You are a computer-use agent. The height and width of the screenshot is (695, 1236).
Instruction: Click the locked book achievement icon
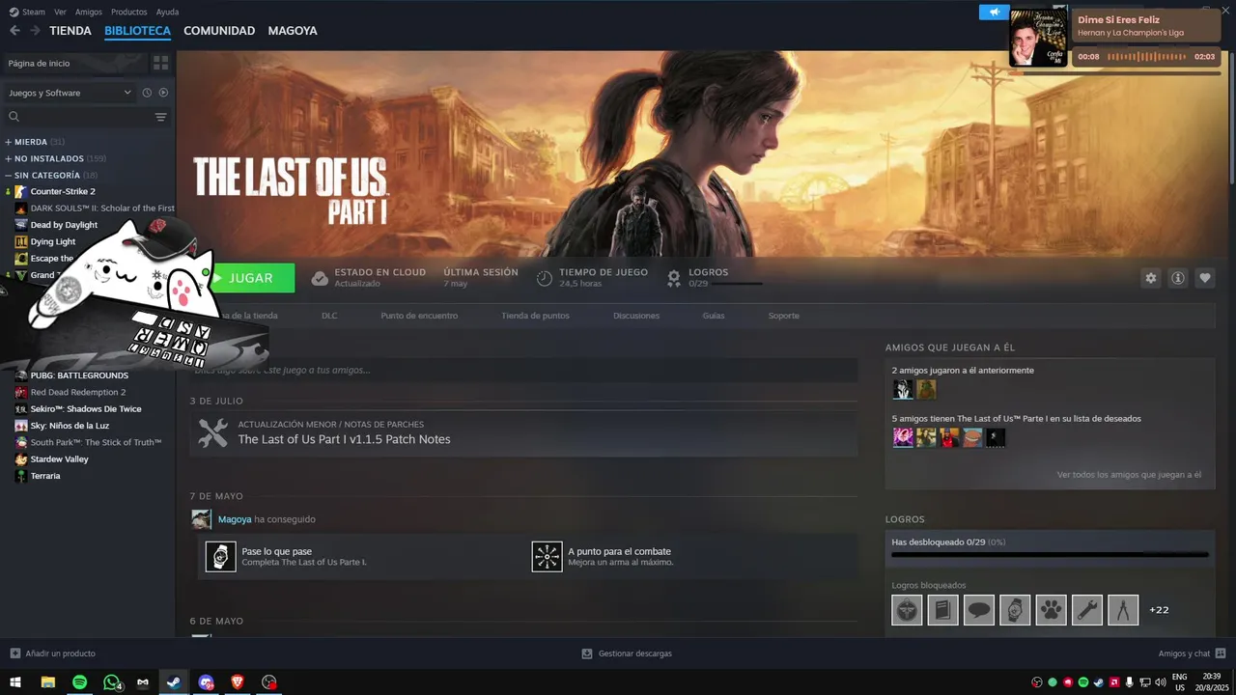tap(942, 610)
